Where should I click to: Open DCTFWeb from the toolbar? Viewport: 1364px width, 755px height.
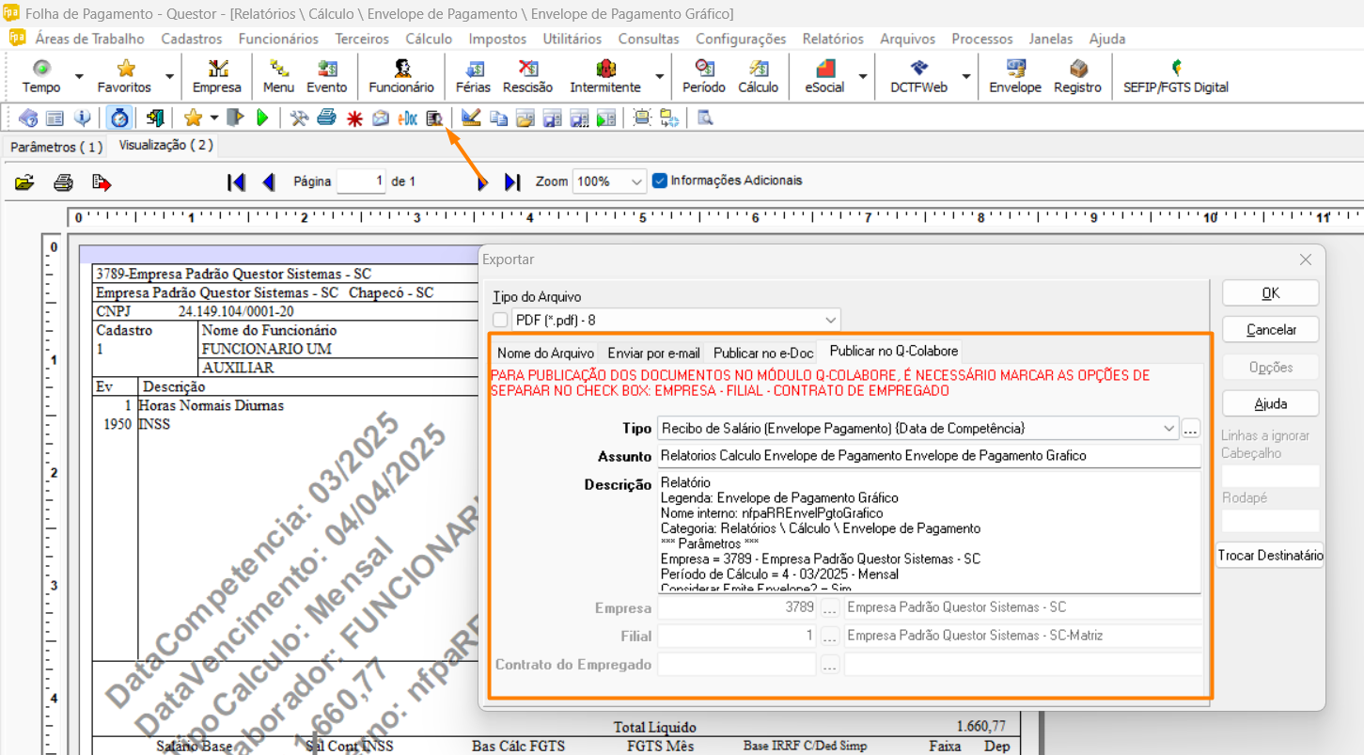(919, 77)
